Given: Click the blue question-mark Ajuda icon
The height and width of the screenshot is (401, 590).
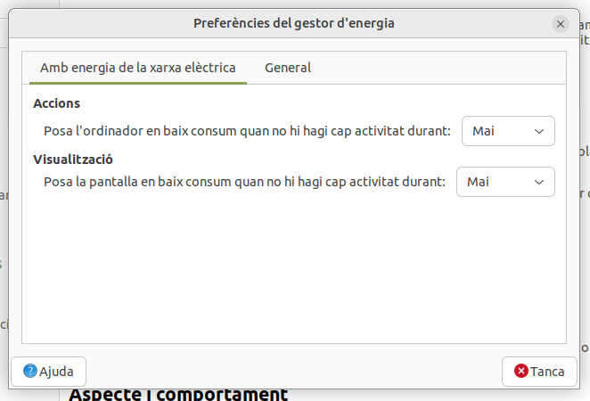Looking at the screenshot, I should point(30,372).
